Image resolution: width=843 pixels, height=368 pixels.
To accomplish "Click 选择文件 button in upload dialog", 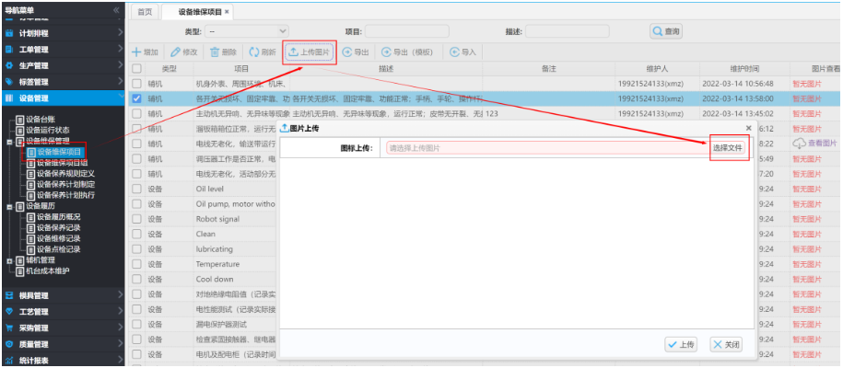I will pos(728,148).
